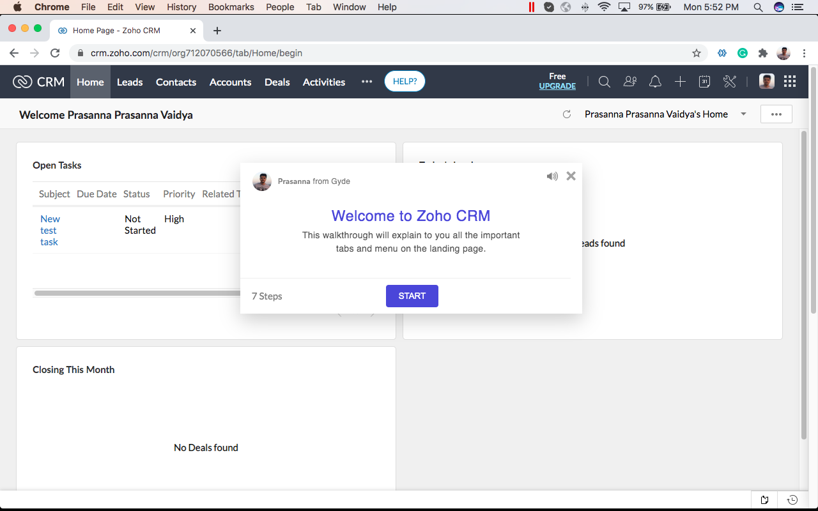Select the Home tab
This screenshot has width=818, height=511.
click(x=90, y=82)
